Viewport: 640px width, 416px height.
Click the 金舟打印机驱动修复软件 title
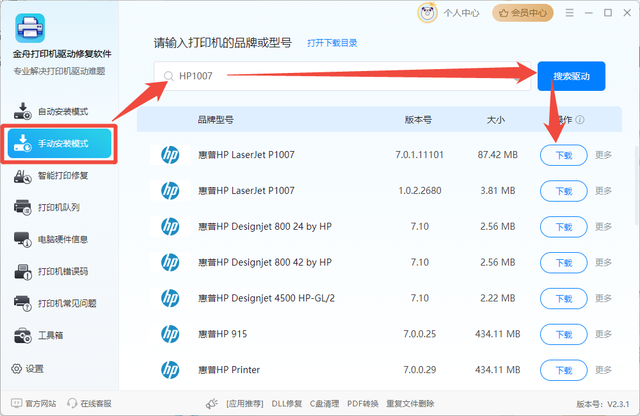(x=62, y=54)
